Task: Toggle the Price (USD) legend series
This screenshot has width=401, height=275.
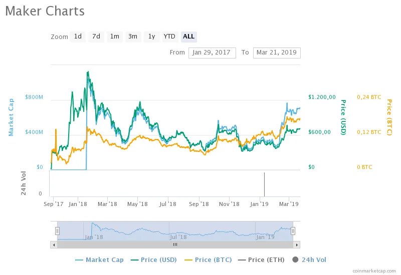Action: (x=154, y=259)
